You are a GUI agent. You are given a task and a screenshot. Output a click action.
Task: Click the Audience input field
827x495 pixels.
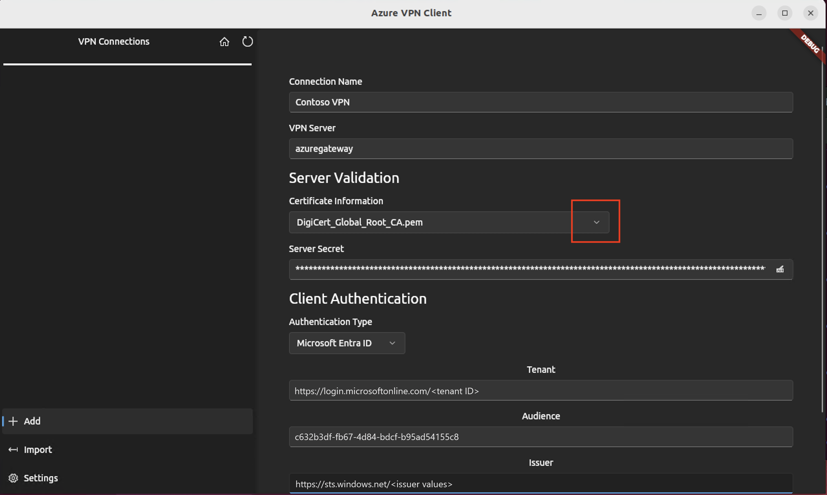tap(541, 437)
